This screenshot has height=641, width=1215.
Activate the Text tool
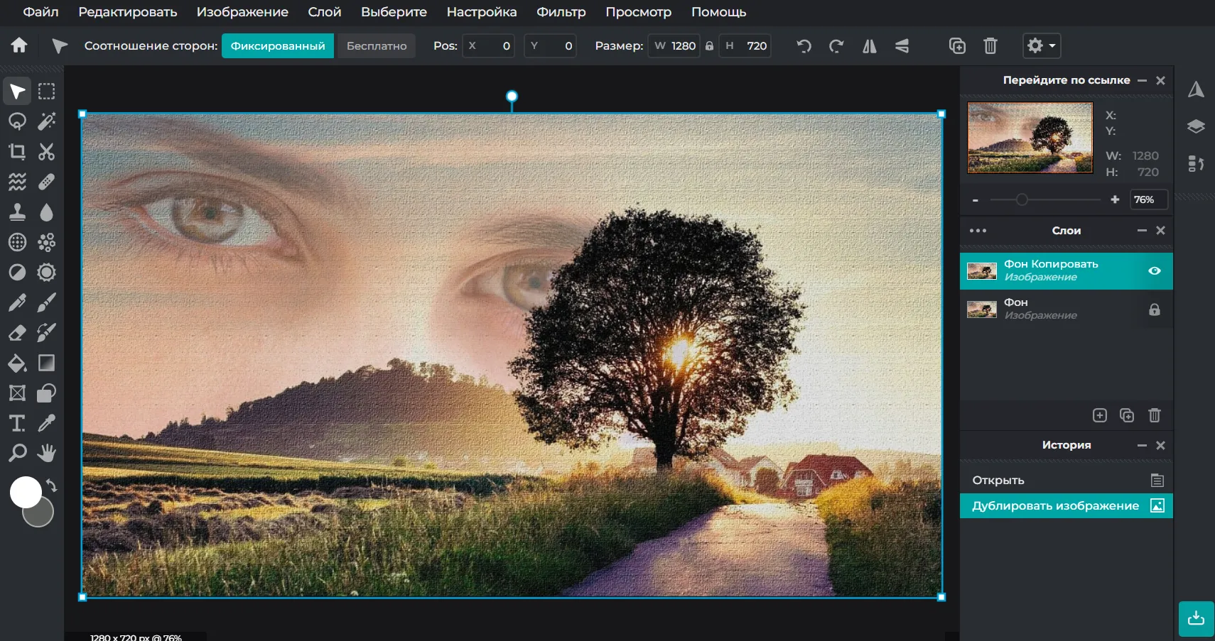[17, 423]
